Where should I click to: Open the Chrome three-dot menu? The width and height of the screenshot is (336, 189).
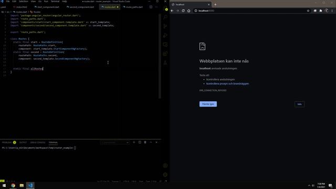click(x=332, y=10)
